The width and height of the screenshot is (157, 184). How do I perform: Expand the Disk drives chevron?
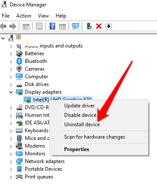pyautogui.click(x=11, y=85)
